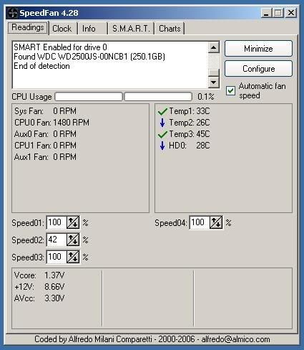Click the 'AVcc: 3.30V' reading

(39, 298)
